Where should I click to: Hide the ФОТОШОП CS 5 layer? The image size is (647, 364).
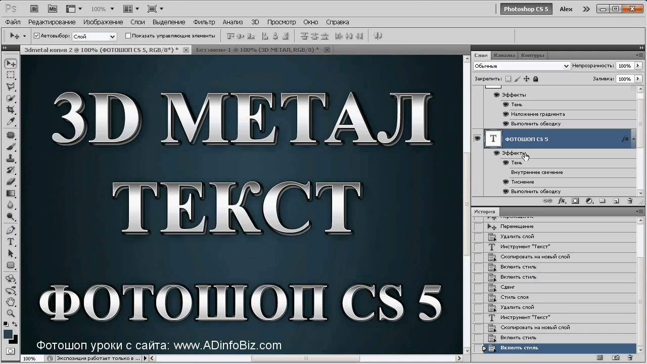coord(477,139)
